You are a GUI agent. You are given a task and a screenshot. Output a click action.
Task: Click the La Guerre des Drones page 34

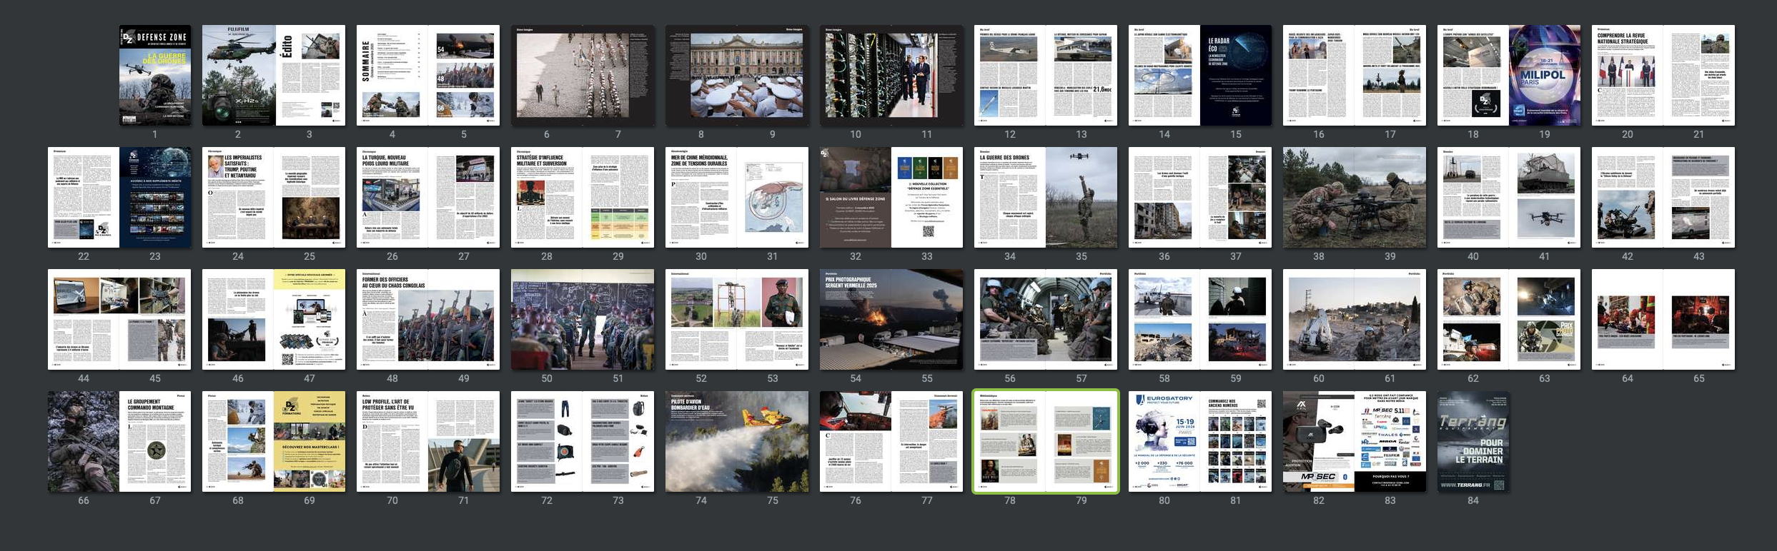(x=1009, y=198)
